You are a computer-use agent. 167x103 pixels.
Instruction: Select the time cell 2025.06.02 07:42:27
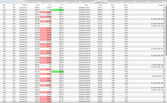(84, 42)
